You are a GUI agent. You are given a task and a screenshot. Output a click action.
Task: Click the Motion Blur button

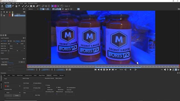(4, 65)
